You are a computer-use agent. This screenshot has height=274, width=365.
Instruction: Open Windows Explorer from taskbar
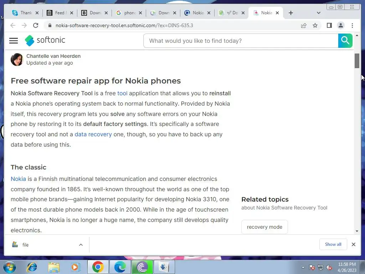coord(54,267)
